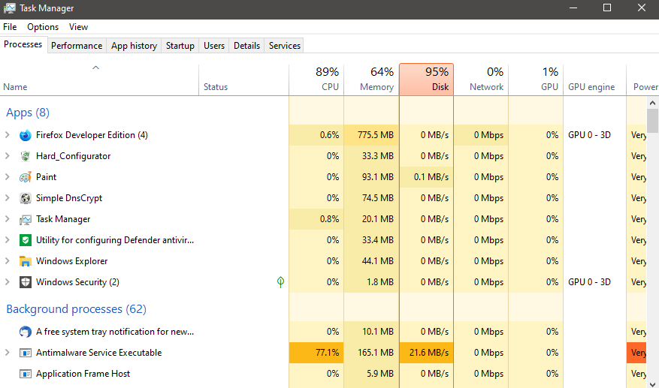The width and height of the screenshot is (659, 388).
Task: Open the Options menu
Action: (x=43, y=27)
